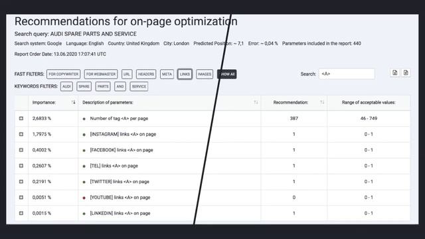Click Parameters included in the report: 440

click(x=321, y=43)
